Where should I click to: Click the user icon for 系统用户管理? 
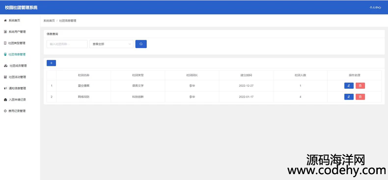[x=5, y=32]
